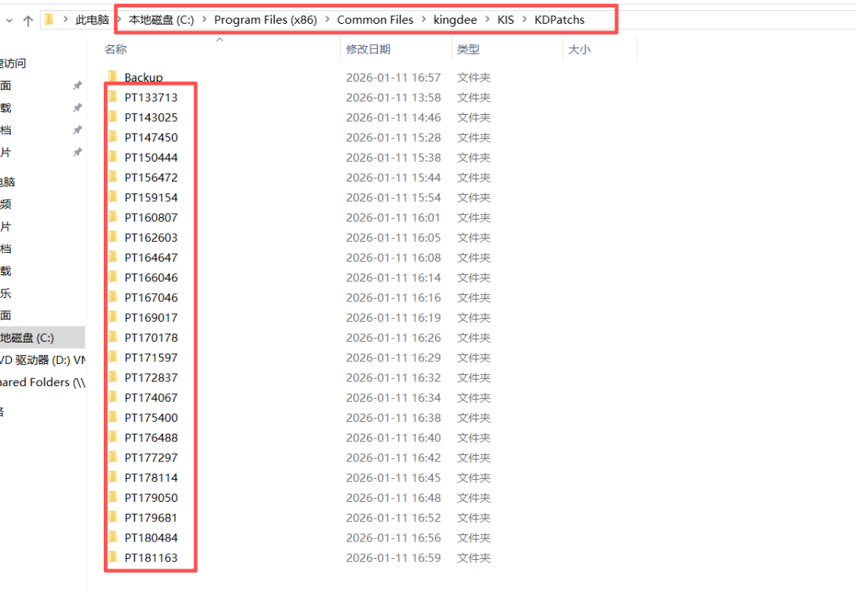This screenshot has width=856, height=593.
Task: Select the PT175400 folder name
Action: (x=151, y=418)
